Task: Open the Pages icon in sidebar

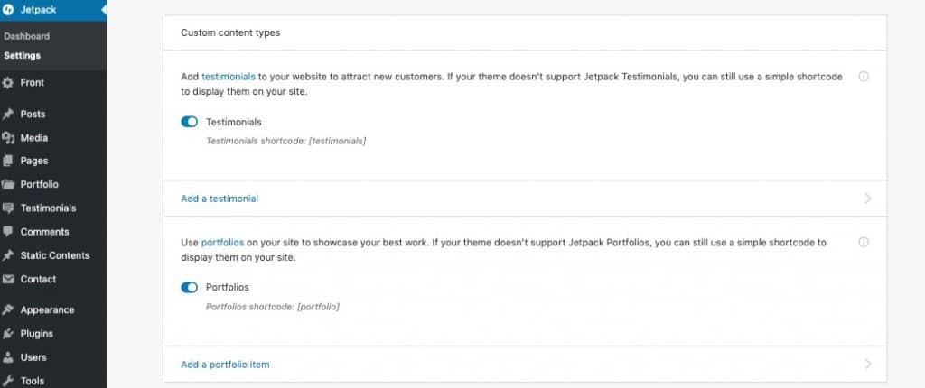Action: pos(7,161)
